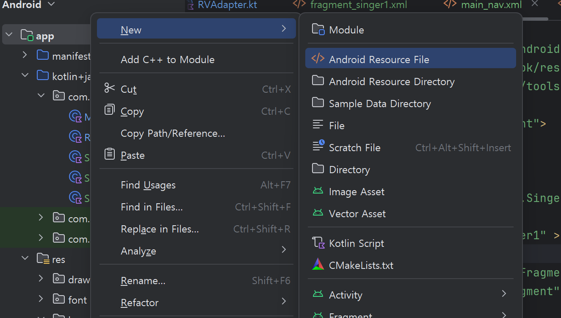
Task: Click the Kotlin Script icon
Action: [x=318, y=243]
